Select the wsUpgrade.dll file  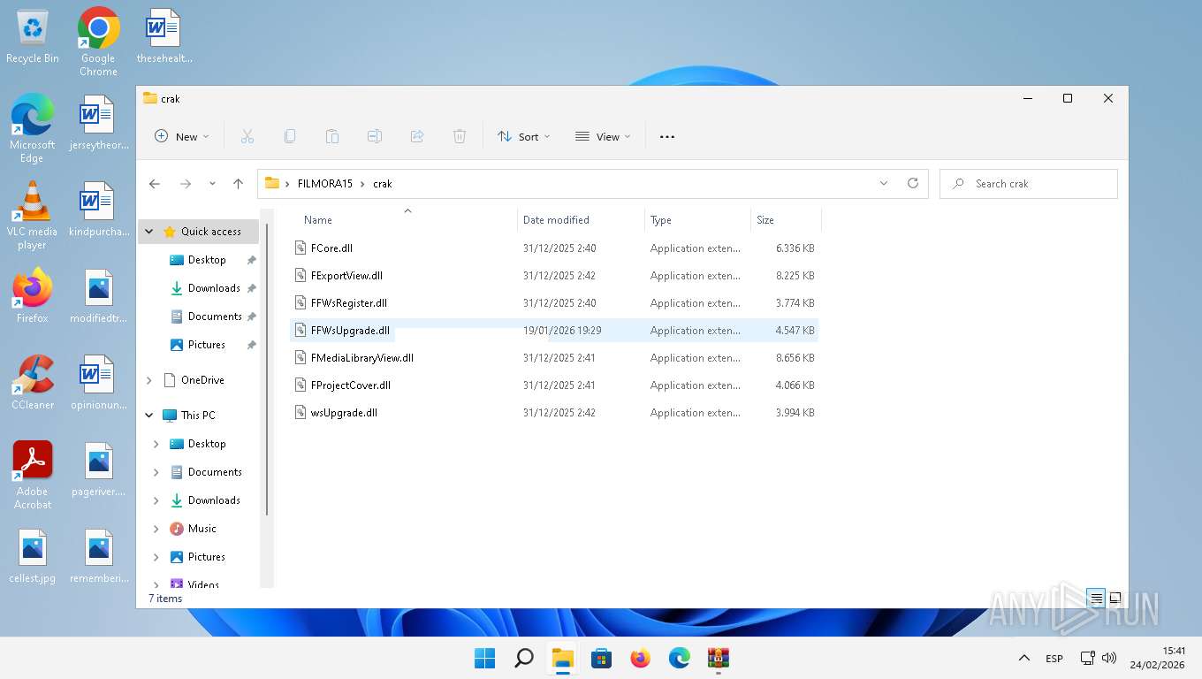(x=555, y=413)
